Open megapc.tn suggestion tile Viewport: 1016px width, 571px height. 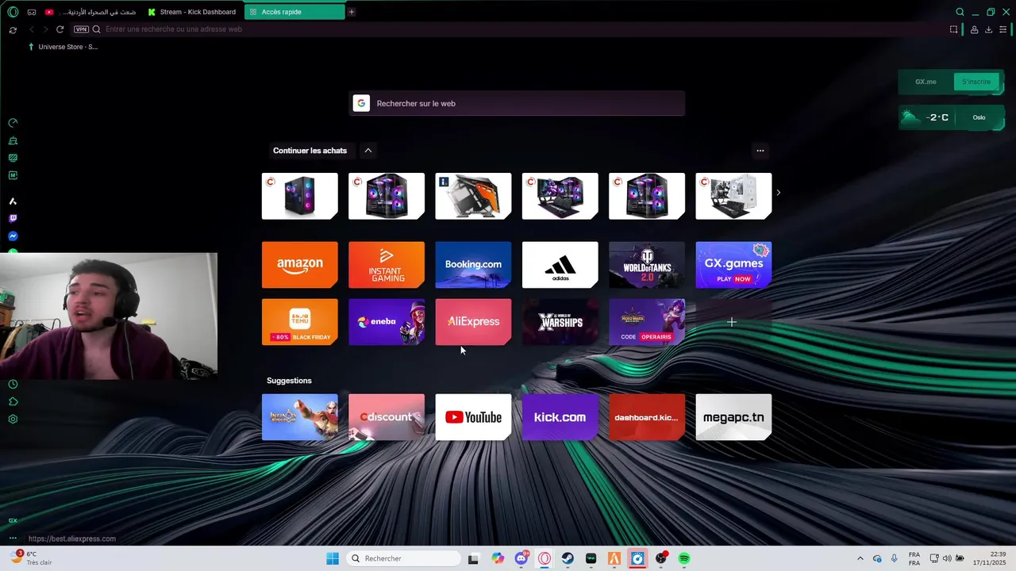pyautogui.click(x=733, y=417)
